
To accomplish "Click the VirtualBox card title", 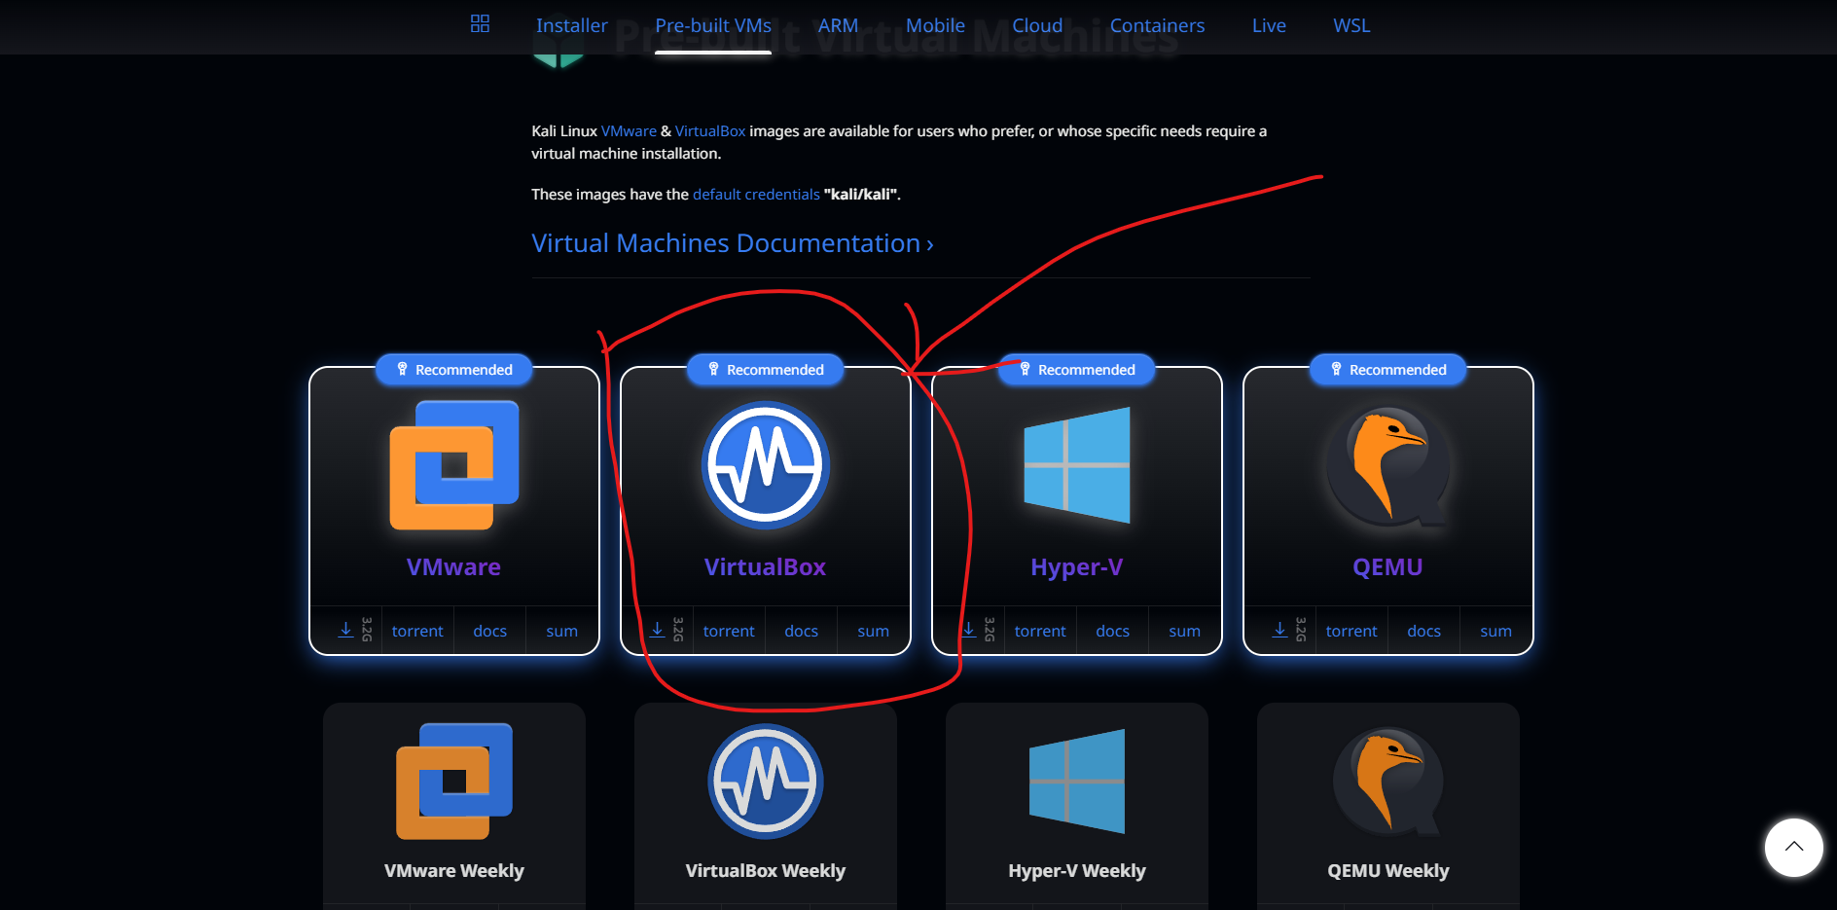I will coord(766,567).
